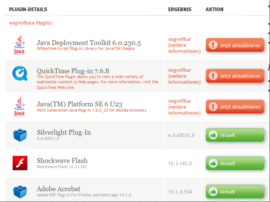Open weitere Informationen for Java Platform SE
270x202 pixels.
(x=184, y=110)
